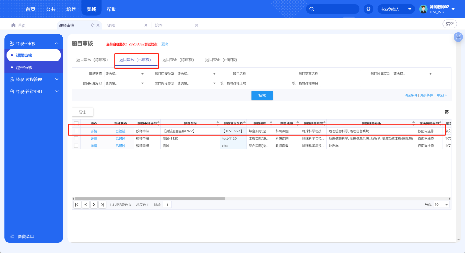Click the 隐藏菜单 hamburger icon
465x253 pixels.
tap(13, 237)
